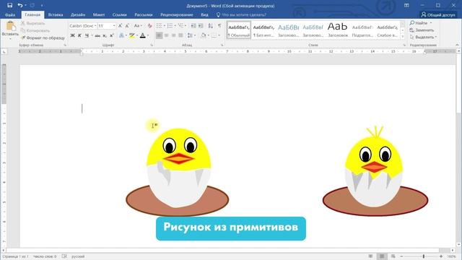
Task: Switch to the Макет tab
Action: 99,14
